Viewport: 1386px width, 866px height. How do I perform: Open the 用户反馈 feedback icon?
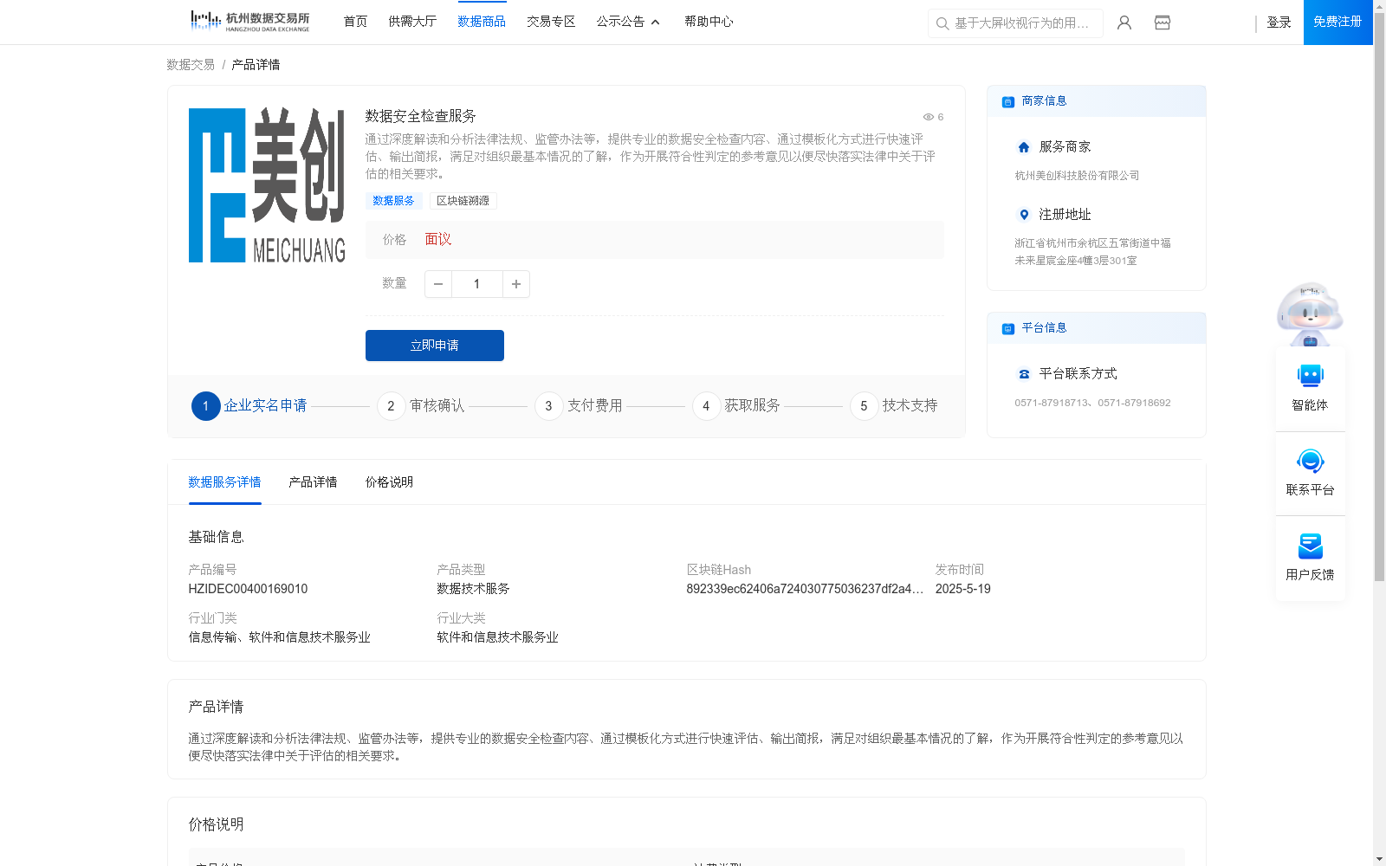coord(1310,546)
